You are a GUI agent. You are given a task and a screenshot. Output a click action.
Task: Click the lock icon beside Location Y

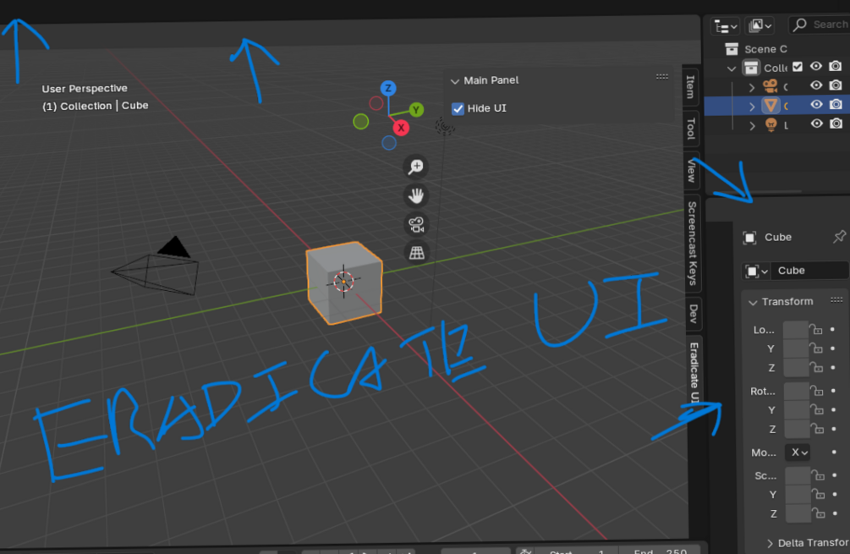click(817, 348)
